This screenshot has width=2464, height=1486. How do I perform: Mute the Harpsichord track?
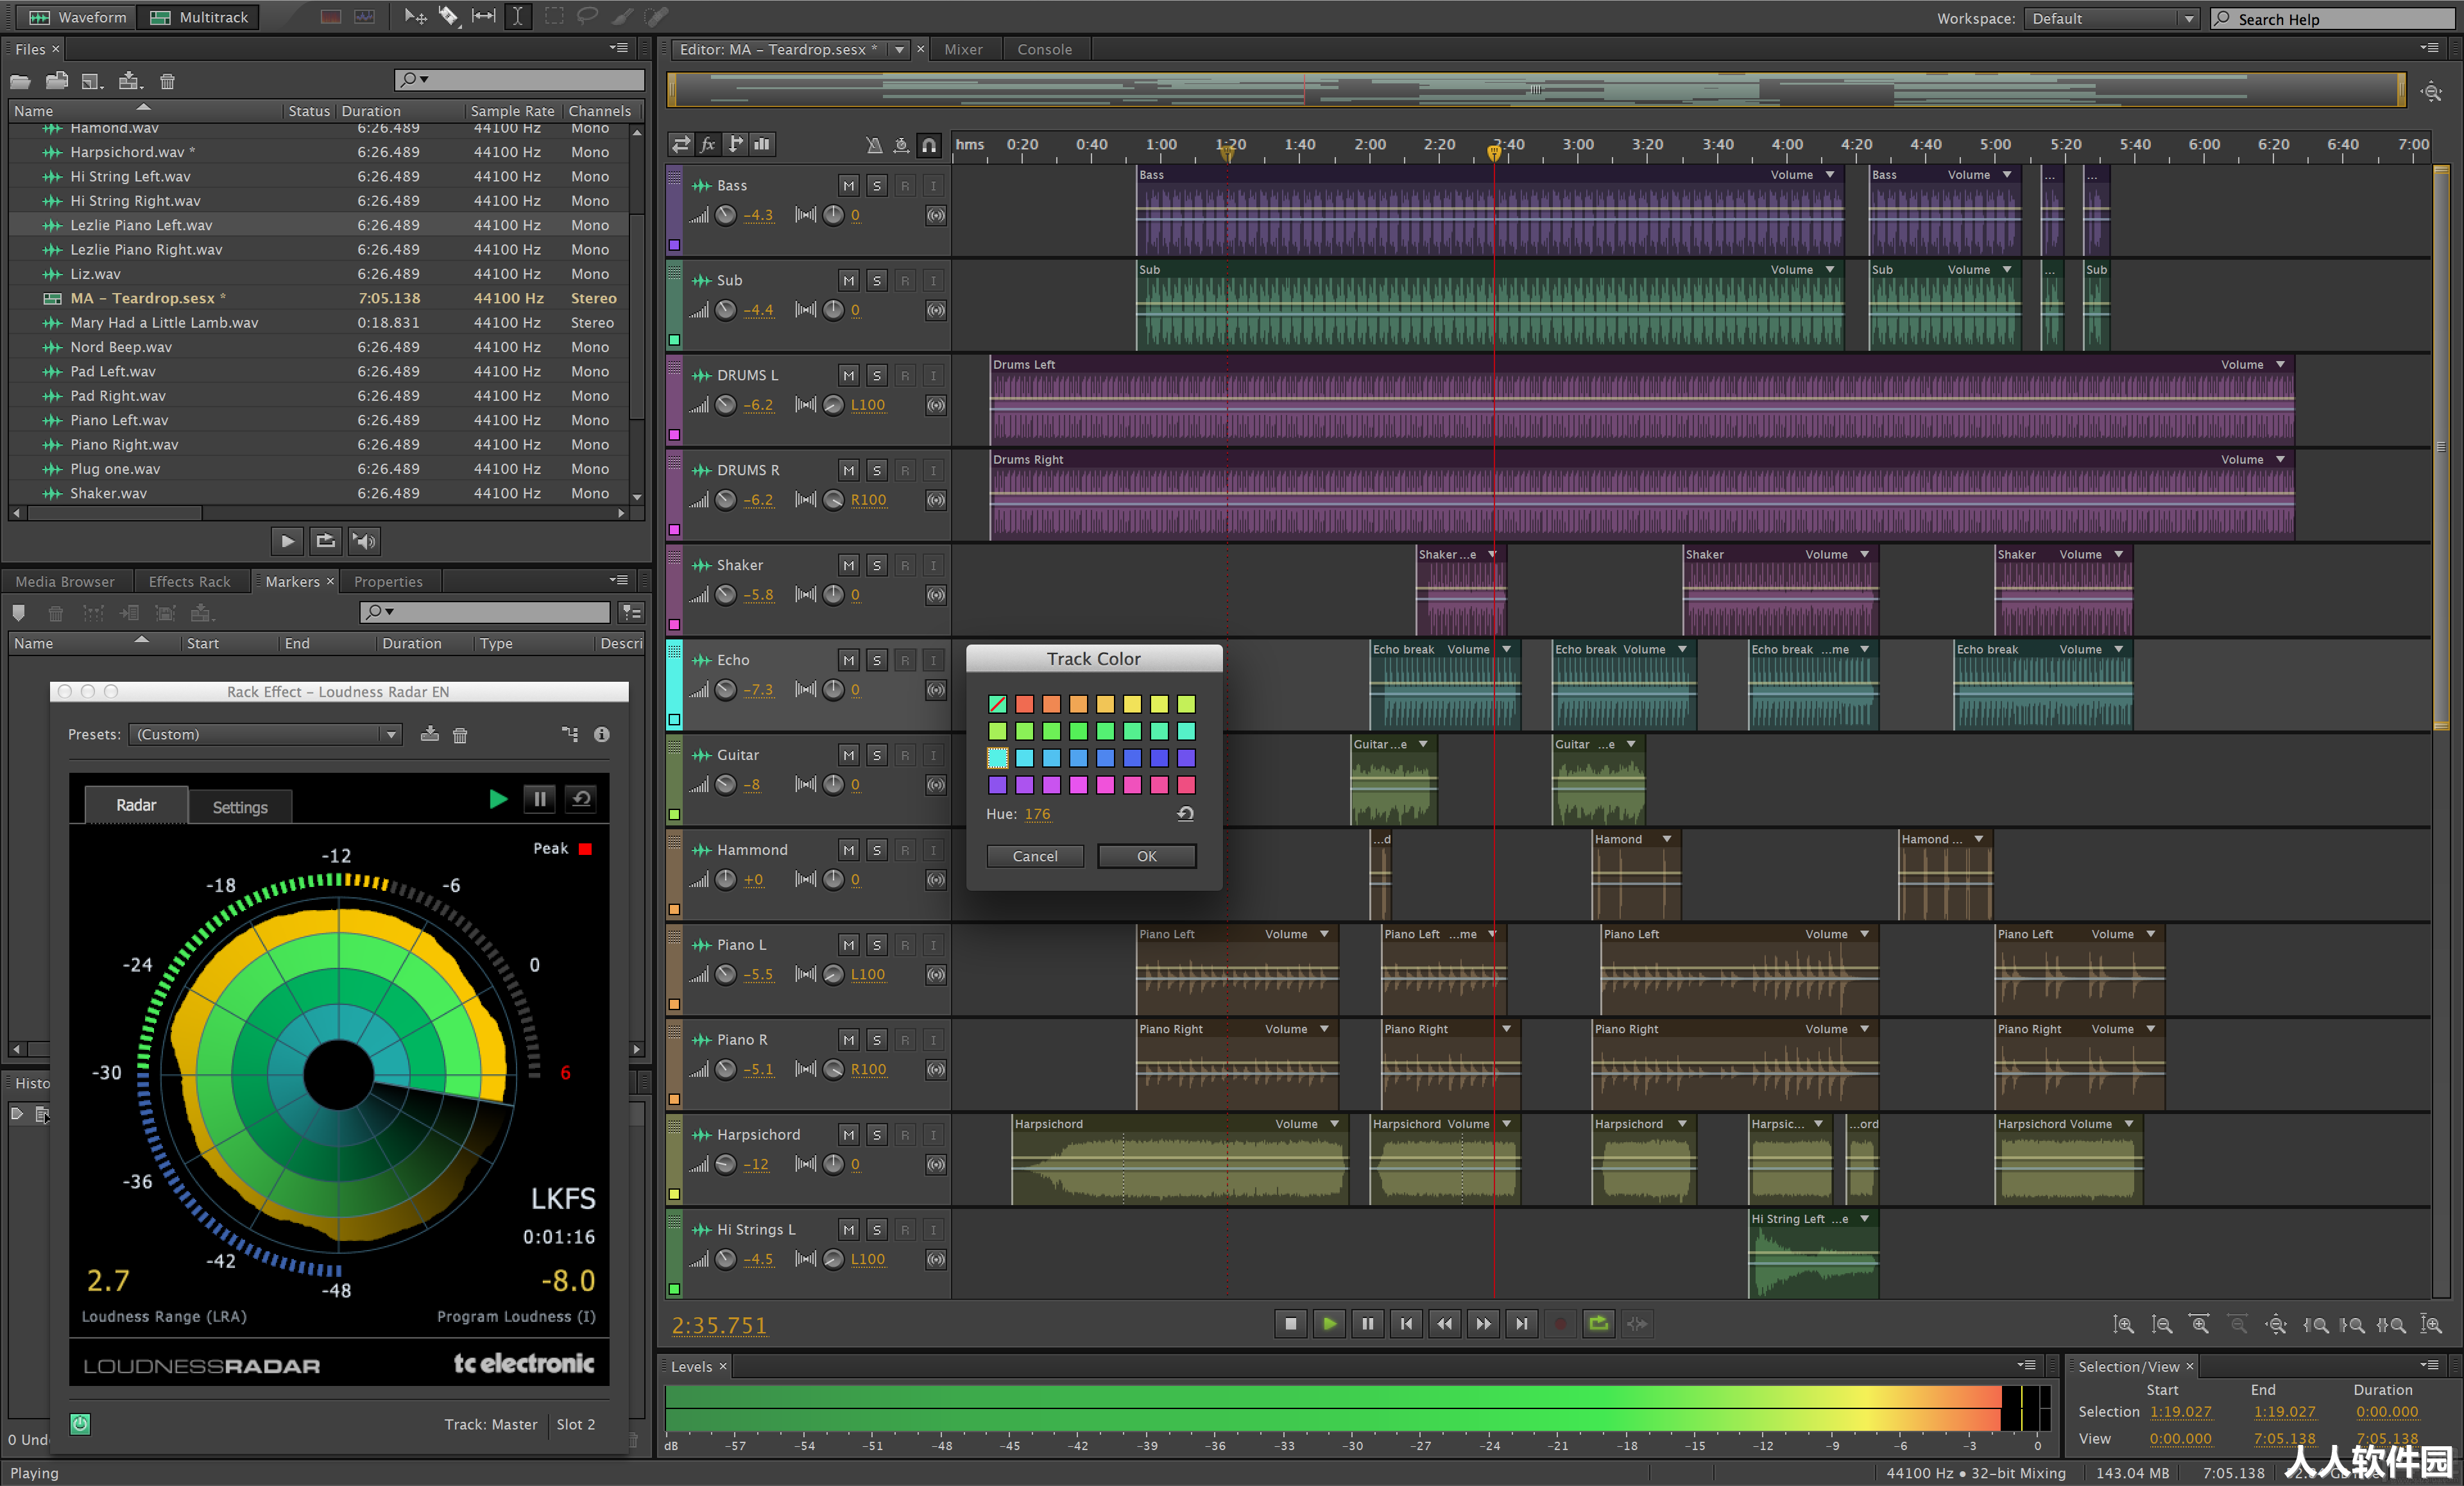click(848, 1135)
